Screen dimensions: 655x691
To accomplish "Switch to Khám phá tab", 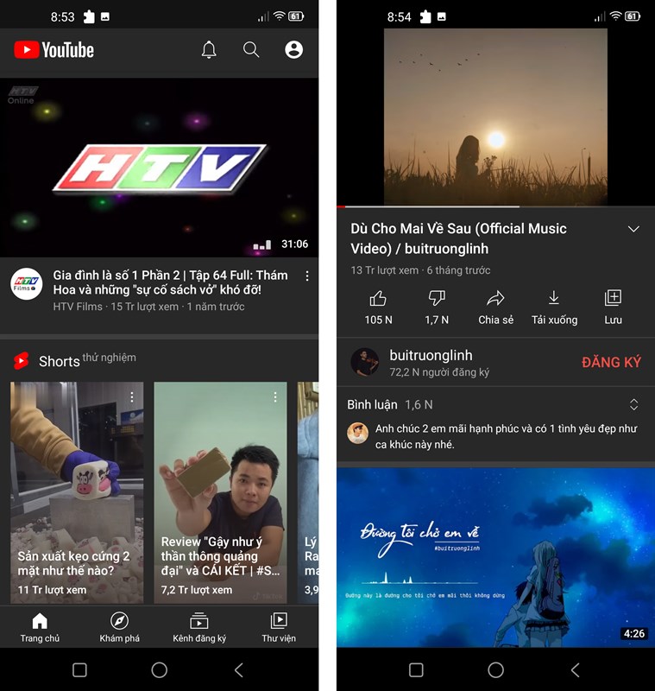I will coord(119,628).
